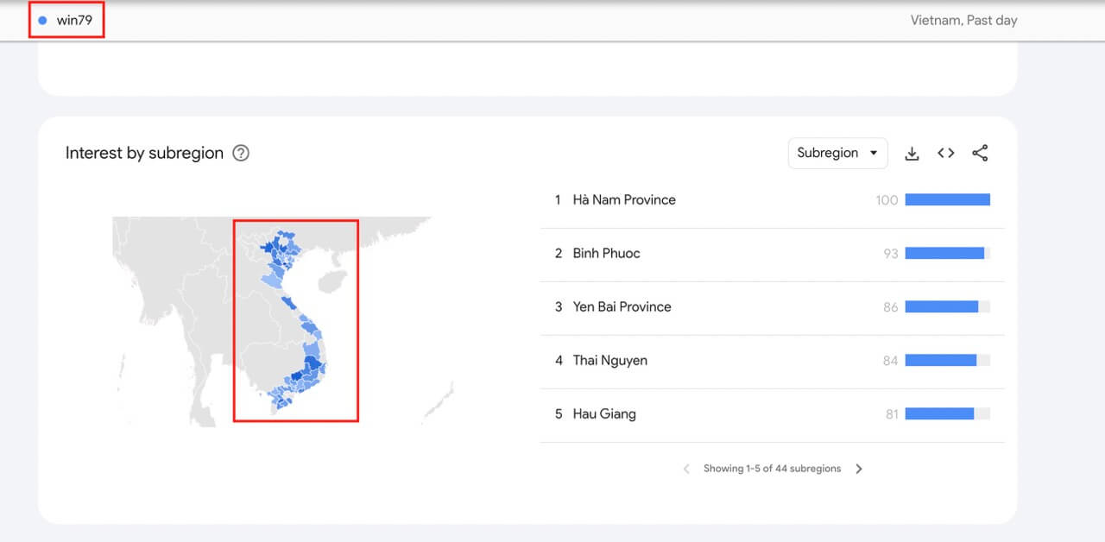Click the Binh Phuoc 93 interest bar

click(944, 254)
